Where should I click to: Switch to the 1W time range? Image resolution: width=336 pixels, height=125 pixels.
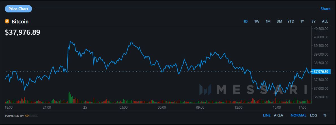tap(257, 21)
